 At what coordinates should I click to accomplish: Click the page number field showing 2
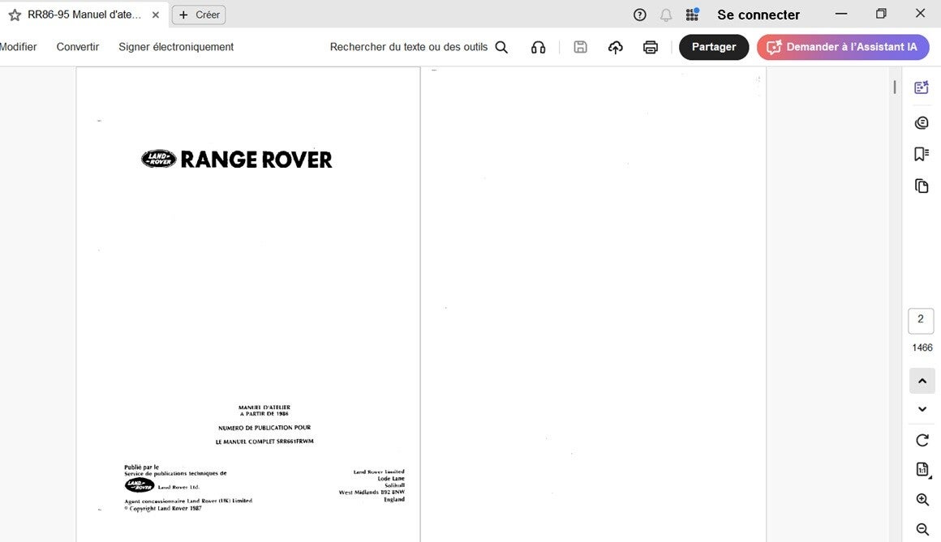point(921,321)
